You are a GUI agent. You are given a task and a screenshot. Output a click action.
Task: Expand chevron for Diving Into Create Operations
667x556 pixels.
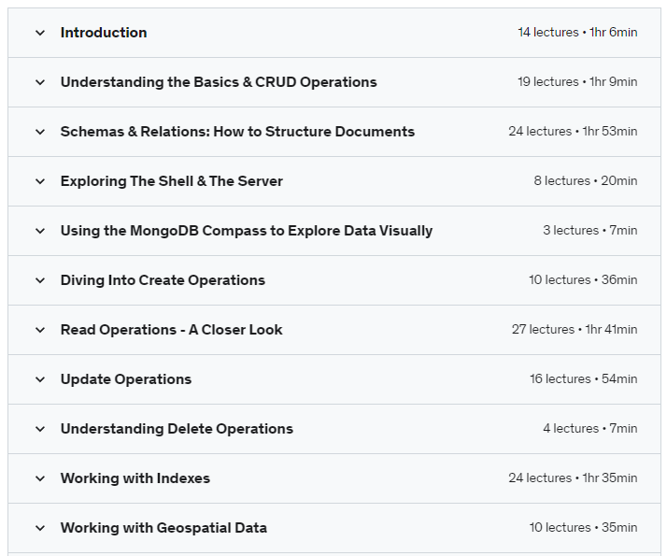[40, 280]
